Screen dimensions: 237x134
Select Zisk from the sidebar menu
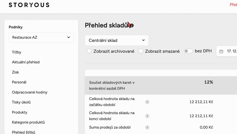(16, 72)
